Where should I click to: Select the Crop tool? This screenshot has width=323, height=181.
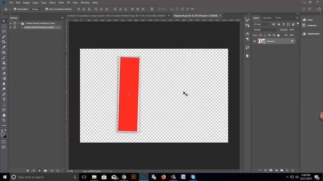point(4,42)
